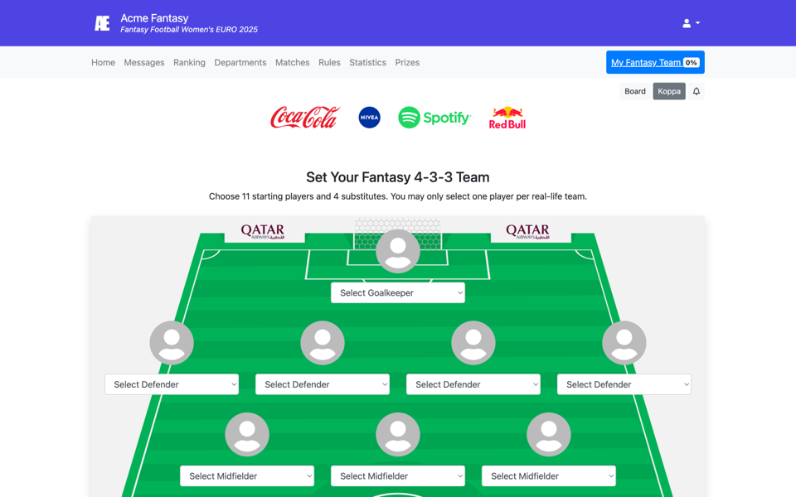Click the Spotify sponsor logo
The width and height of the screenshot is (796, 497).
click(434, 118)
